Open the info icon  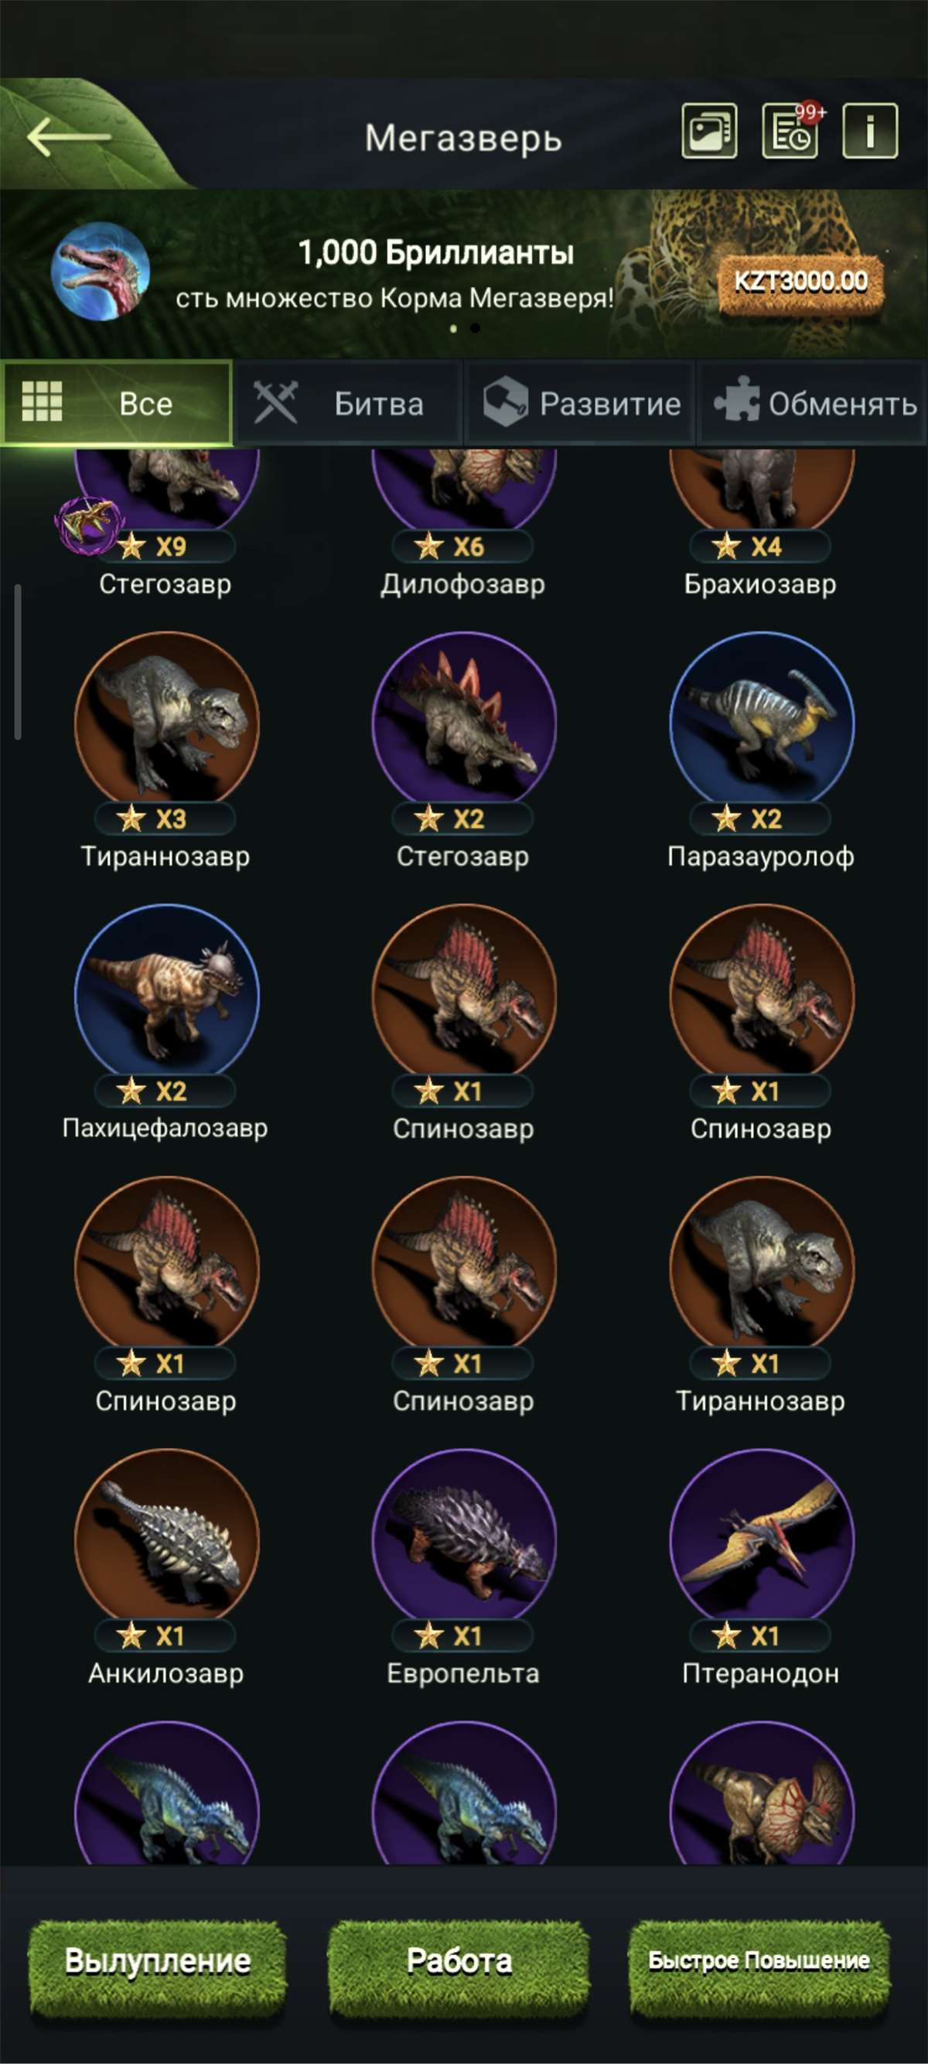(x=869, y=132)
